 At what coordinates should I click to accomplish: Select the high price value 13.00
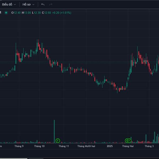point(28,13)
